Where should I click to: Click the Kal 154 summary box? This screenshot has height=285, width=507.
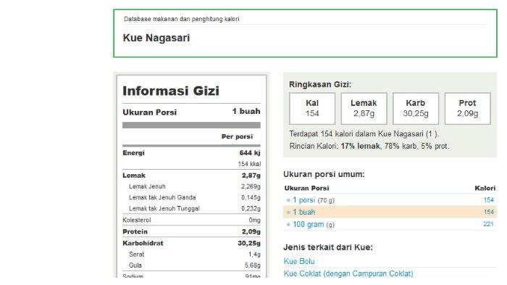312,109
